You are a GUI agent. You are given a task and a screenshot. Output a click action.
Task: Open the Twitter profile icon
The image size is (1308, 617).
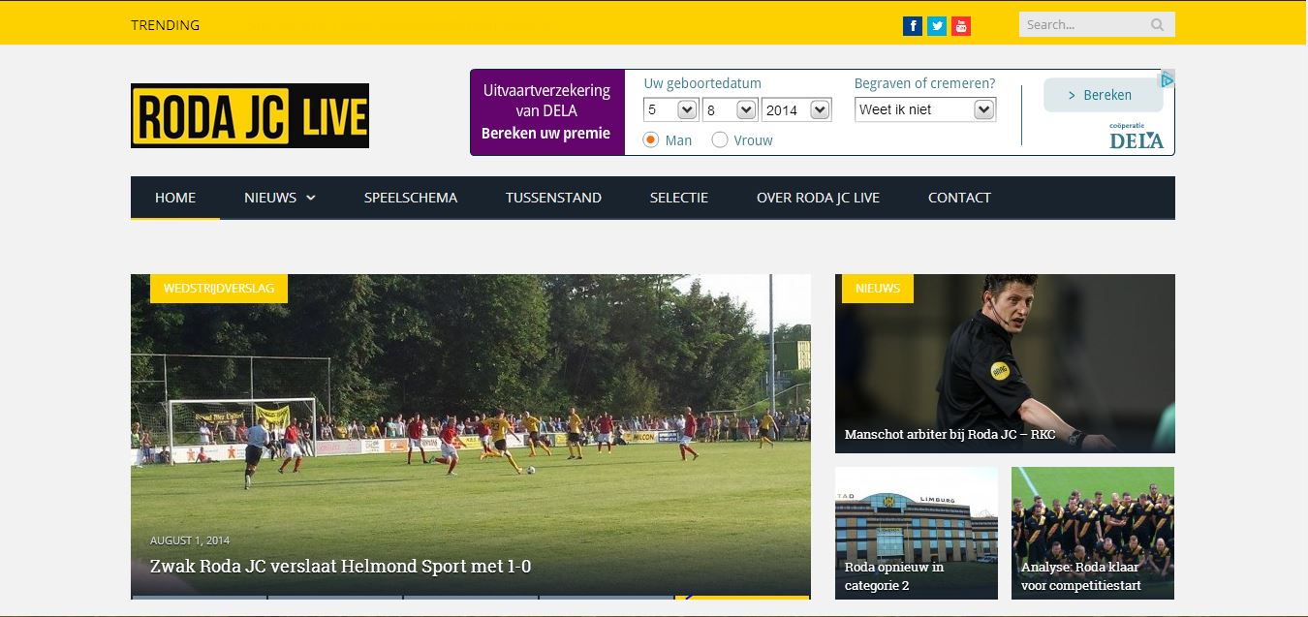937,26
